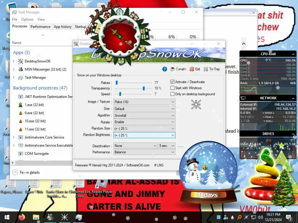Click the Task Manager taskbar button
Screen dimensions: 298x223
[x=79, y=217]
